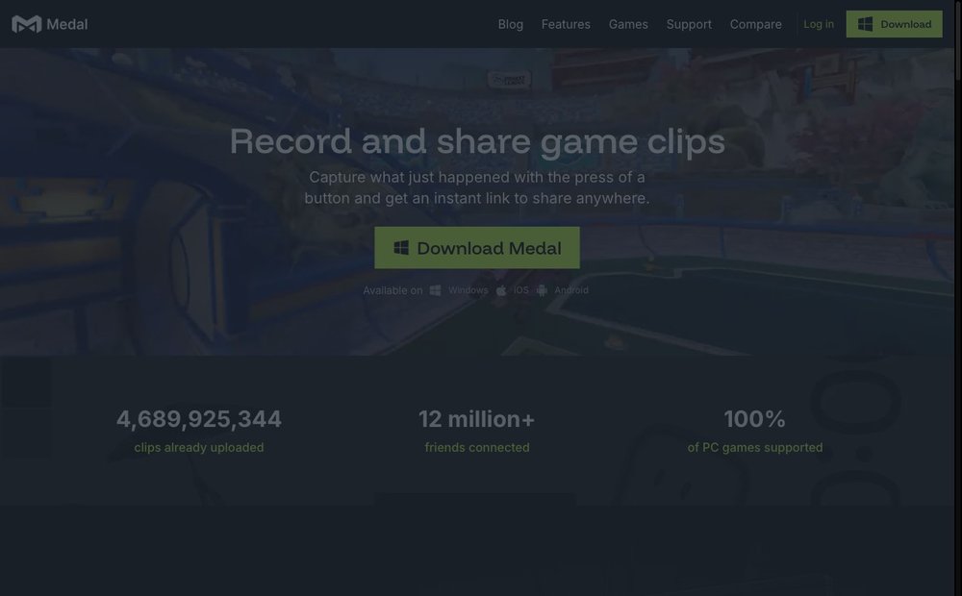Select the iOS availability label

520,290
